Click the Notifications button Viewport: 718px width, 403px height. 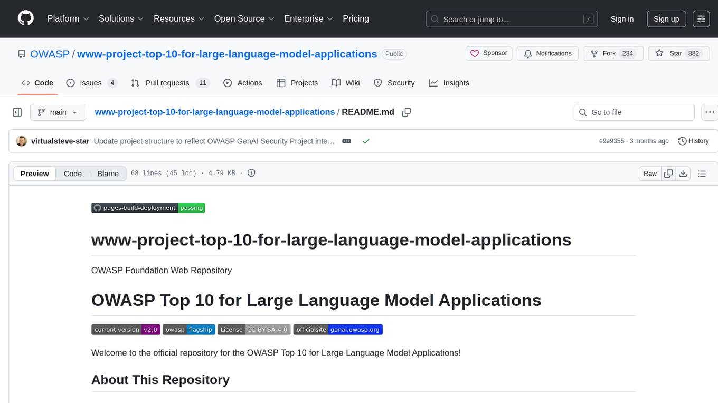[x=547, y=53]
